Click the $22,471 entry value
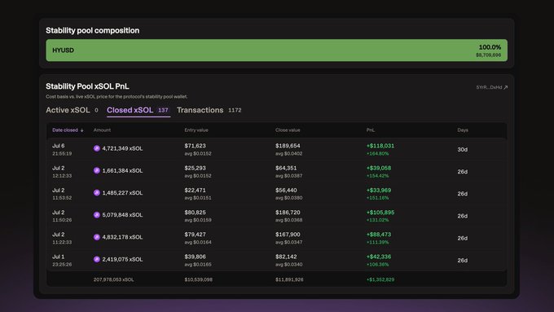The width and height of the screenshot is (554, 312). click(x=195, y=190)
